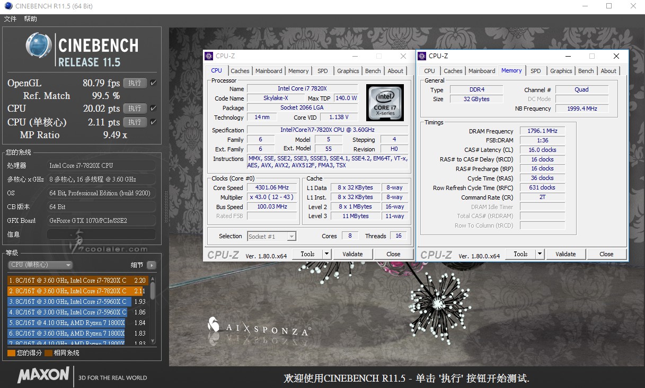Click the Intel Core i7 X-series badge

coord(385,103)
